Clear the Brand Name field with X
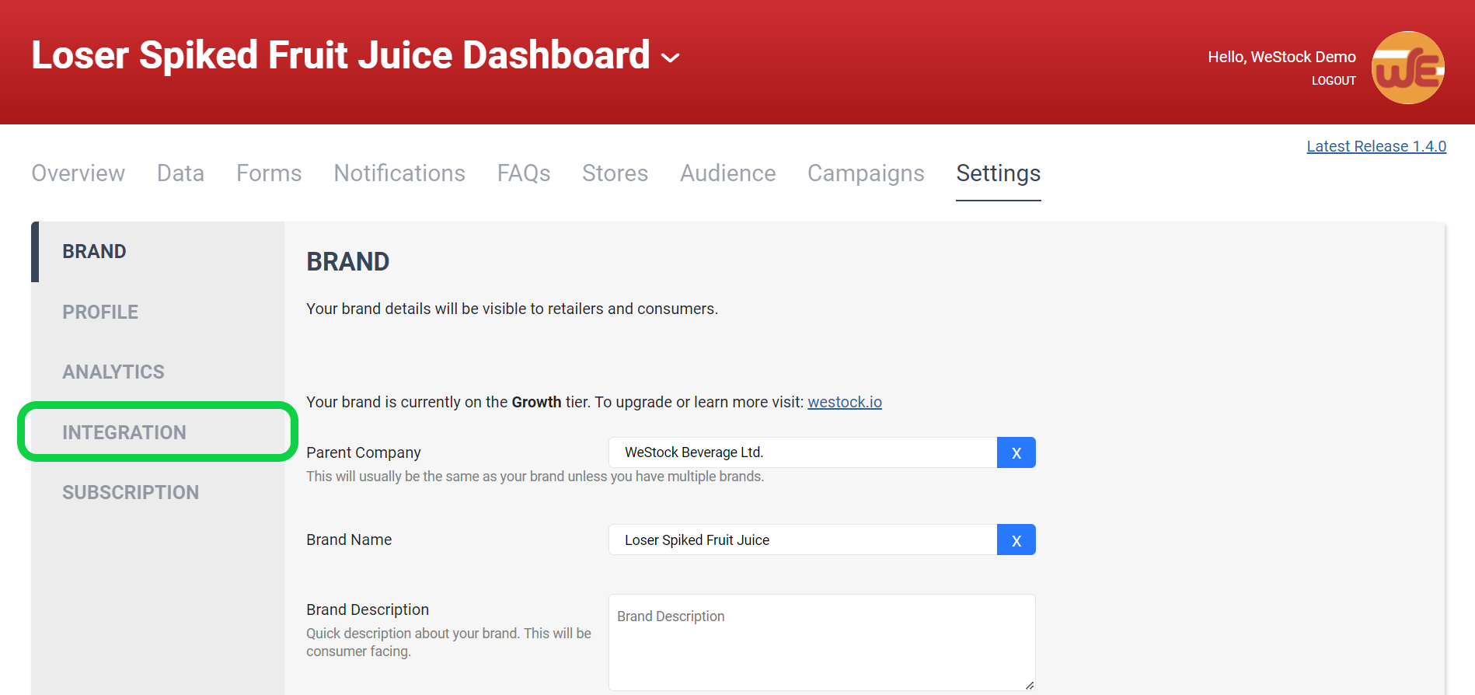 [x=1016, y=540]
